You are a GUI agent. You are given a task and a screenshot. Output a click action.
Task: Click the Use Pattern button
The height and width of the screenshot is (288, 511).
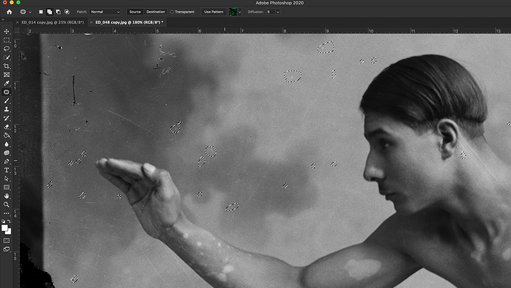(213, 12)
